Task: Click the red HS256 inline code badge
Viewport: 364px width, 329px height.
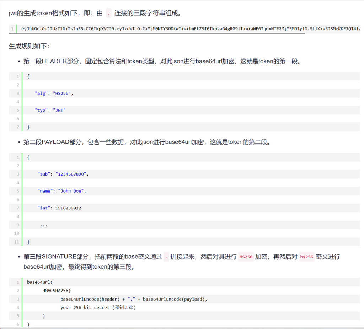Action: [x=246, y=257]
